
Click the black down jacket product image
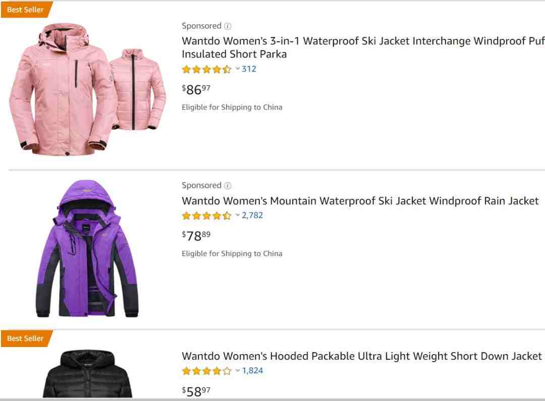click(x=88, y=374)
